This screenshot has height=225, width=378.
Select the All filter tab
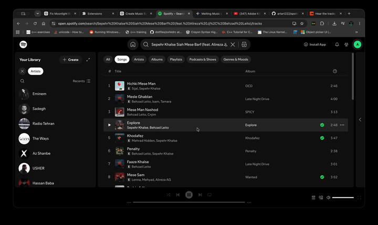pos(108,59)
